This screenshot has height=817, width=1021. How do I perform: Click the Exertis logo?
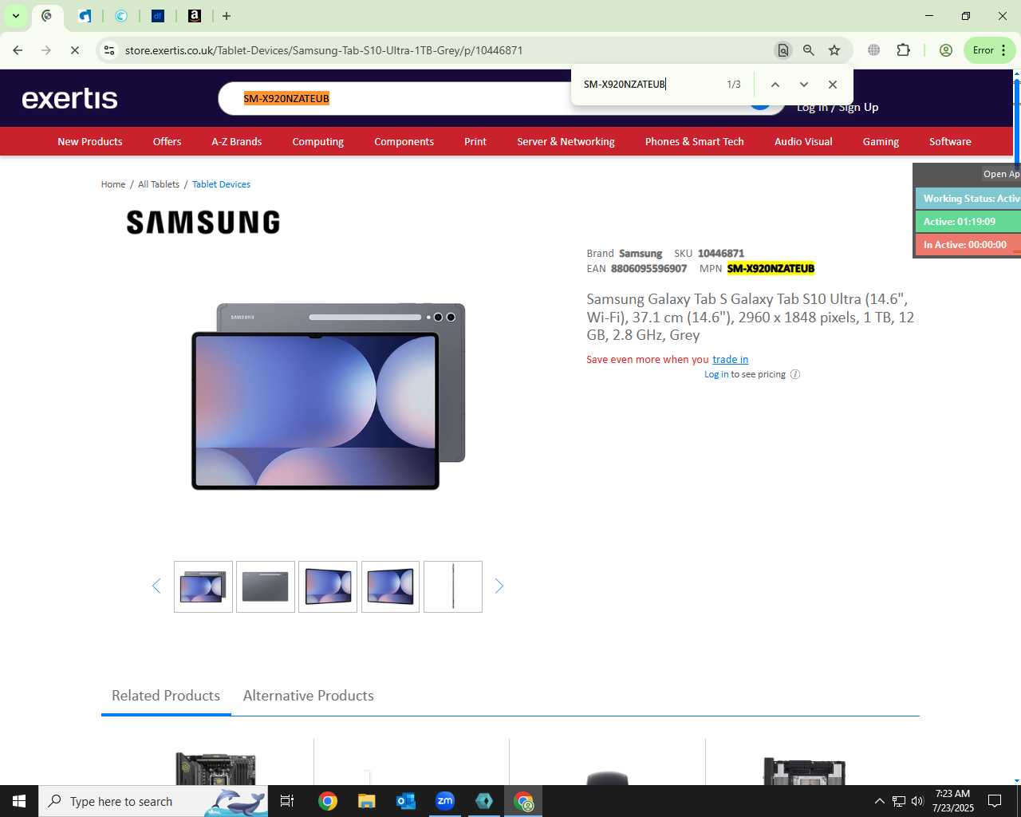69,98
